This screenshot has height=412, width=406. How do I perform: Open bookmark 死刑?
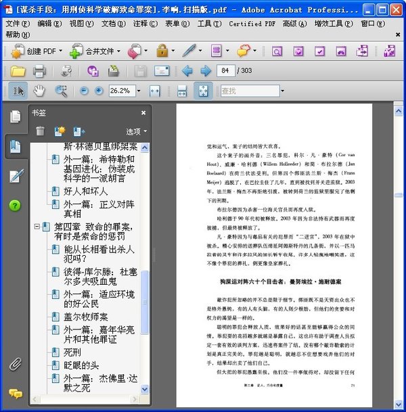pos(72,352)
